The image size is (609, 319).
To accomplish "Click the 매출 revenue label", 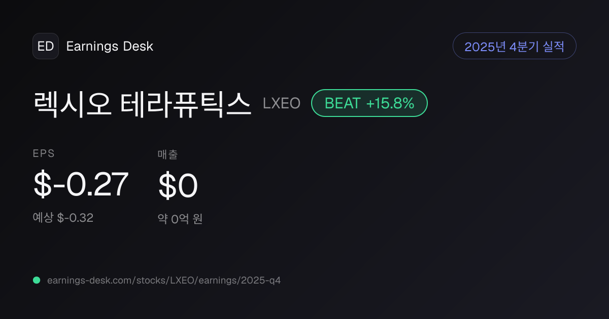I will (167, 155).
